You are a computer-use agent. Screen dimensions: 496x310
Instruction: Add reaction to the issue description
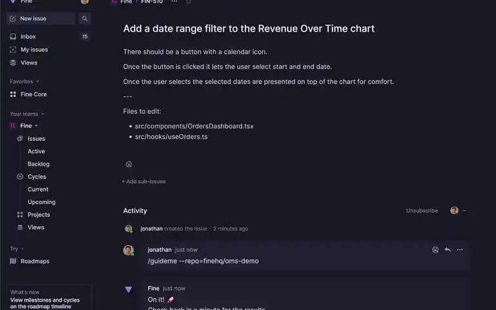[x=129, y=164]
